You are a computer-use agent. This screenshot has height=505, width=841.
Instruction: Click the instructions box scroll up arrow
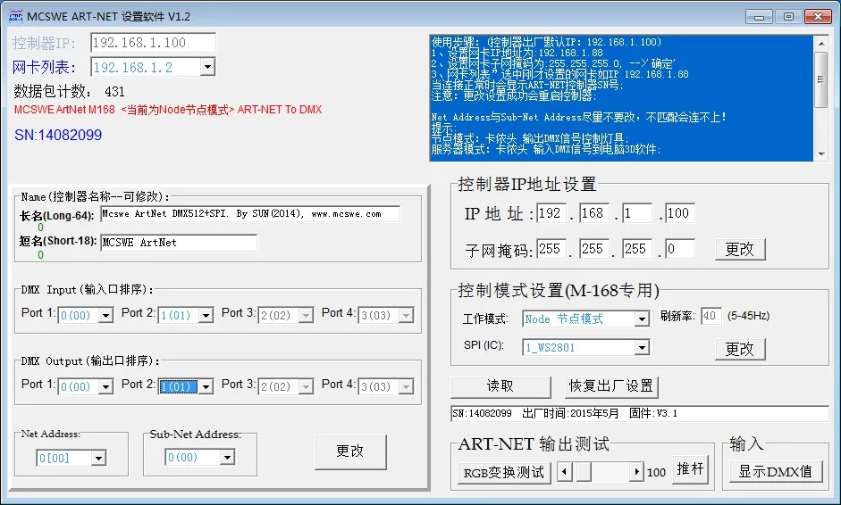[820, 42]
